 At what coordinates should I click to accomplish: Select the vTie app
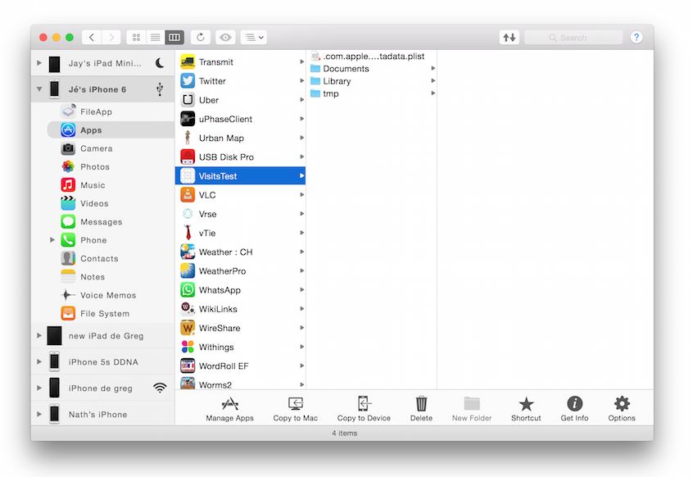coord(241,233)
